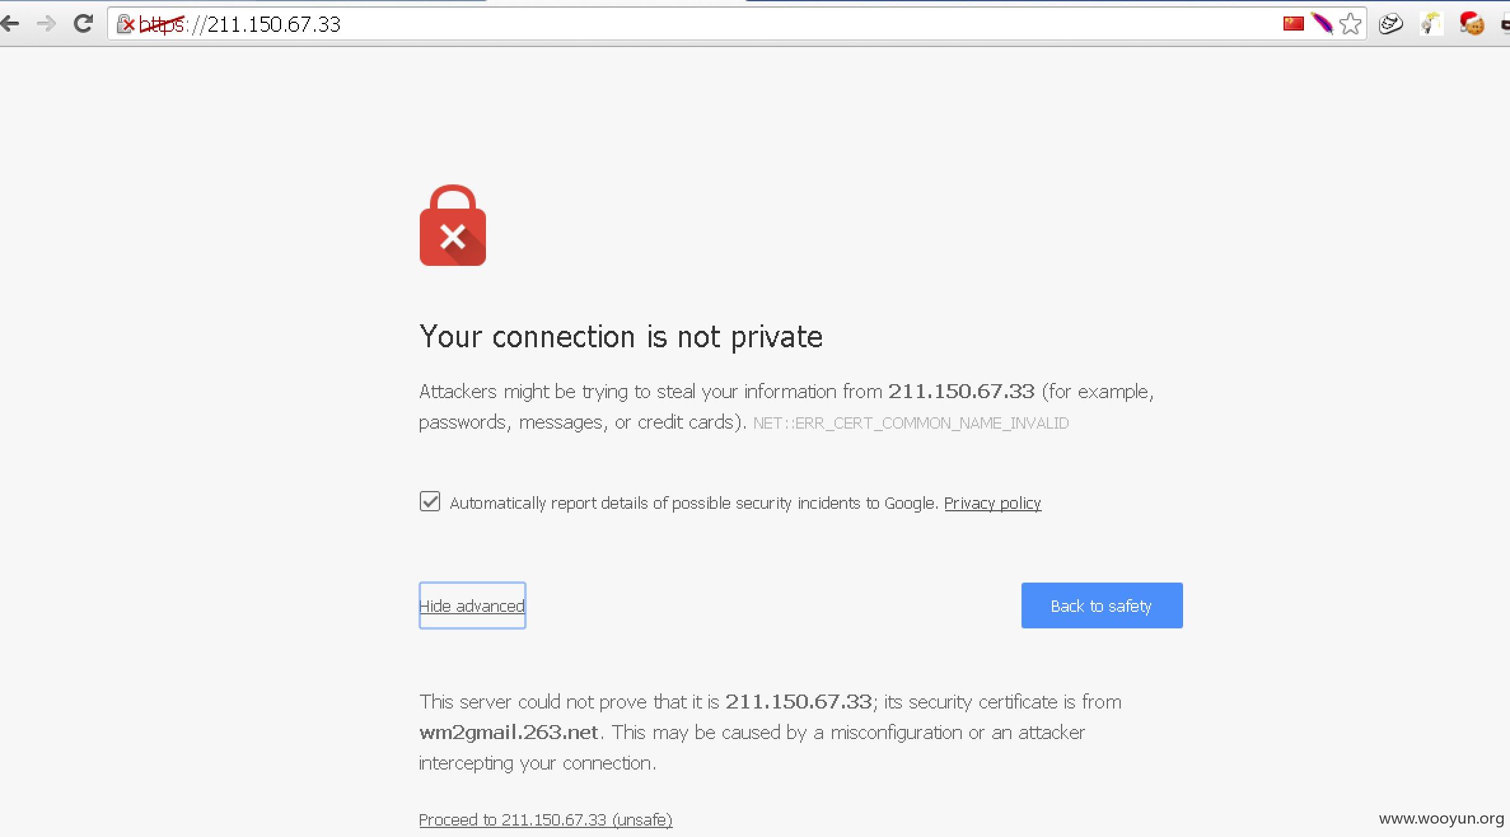Viewport: 1510px width, 837px height.
Task: Click the Your connection is not private heading
Action: point(621,336)
